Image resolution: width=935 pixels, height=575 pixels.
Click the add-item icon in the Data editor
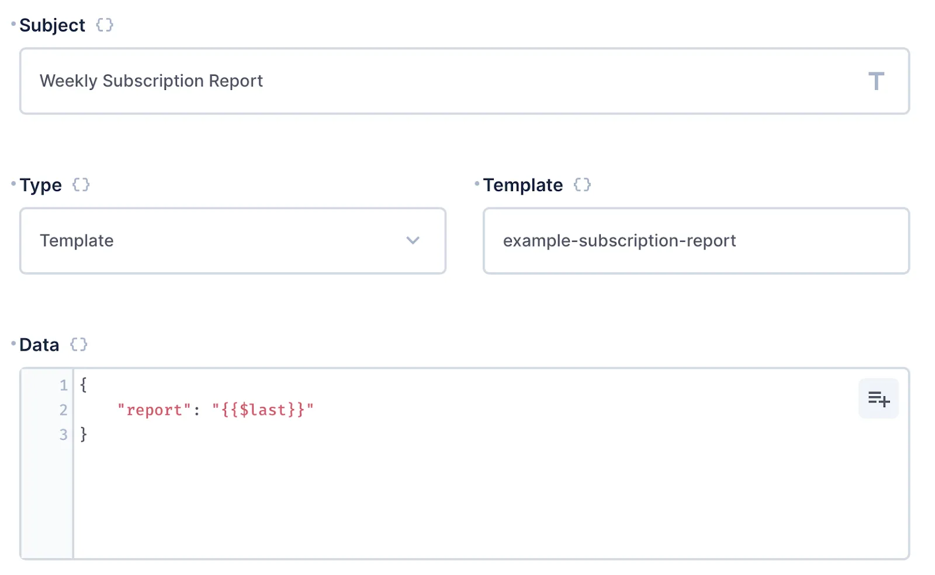tap(878, 398)
